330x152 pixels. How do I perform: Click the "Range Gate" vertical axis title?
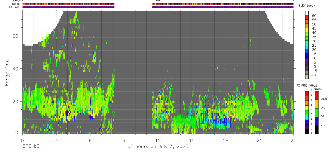pos(7,73)
